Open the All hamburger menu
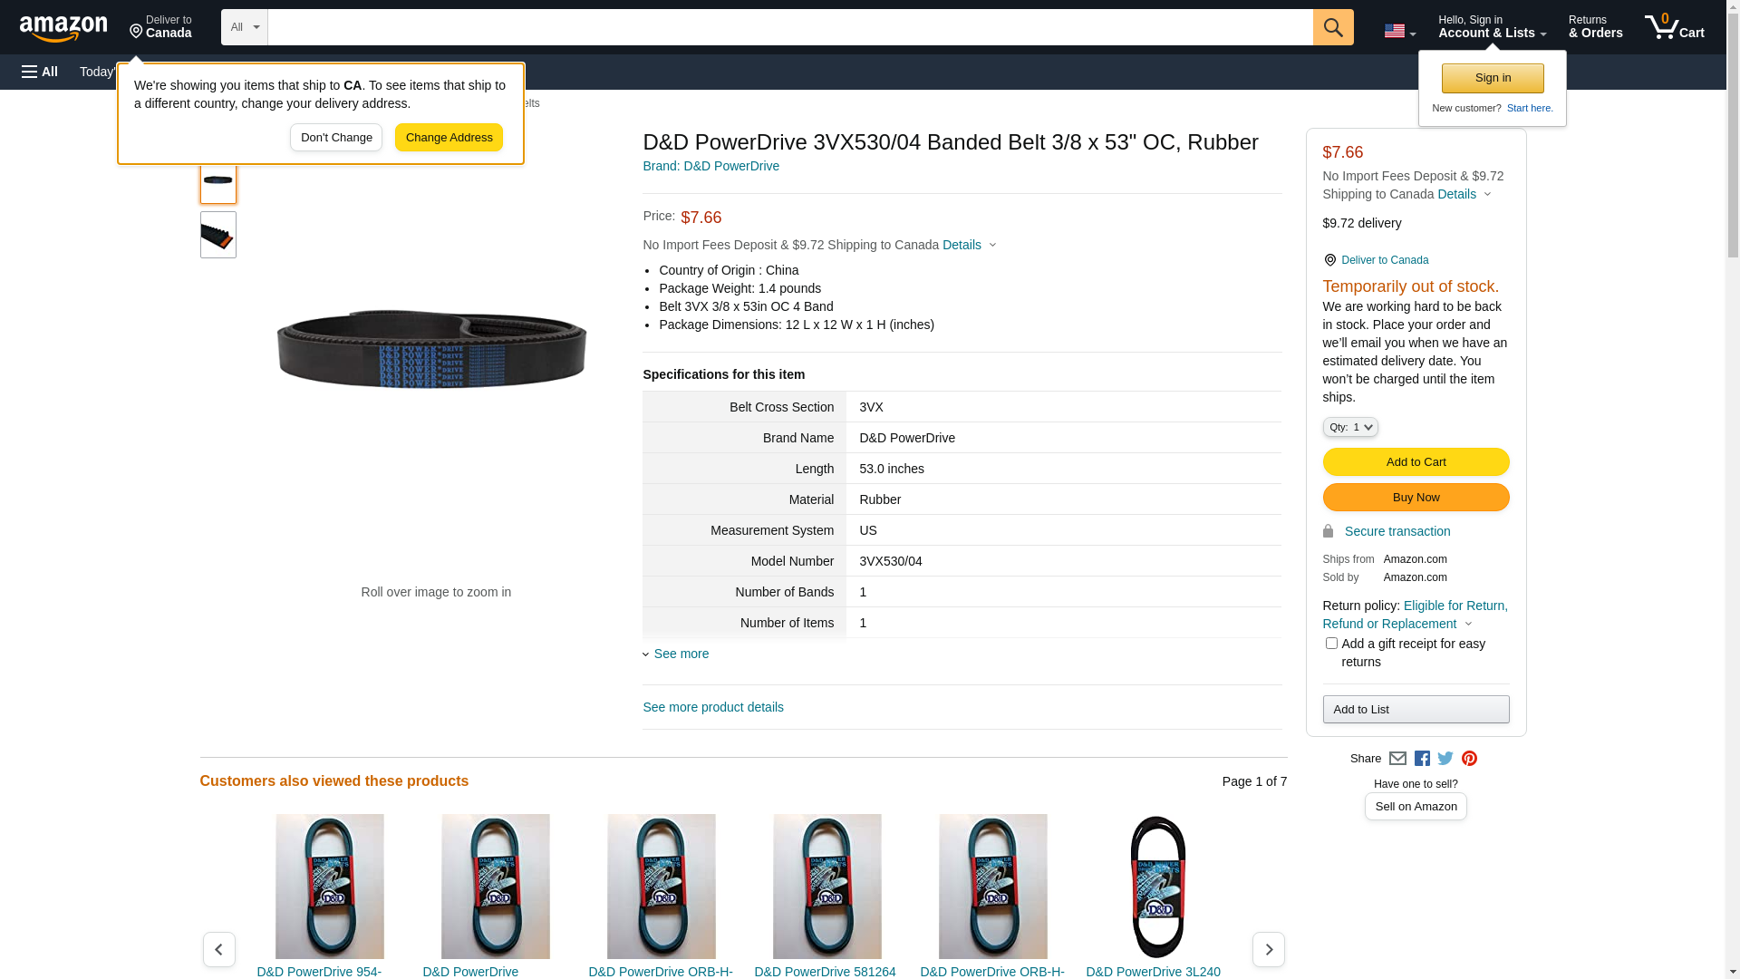 (40, 72)
